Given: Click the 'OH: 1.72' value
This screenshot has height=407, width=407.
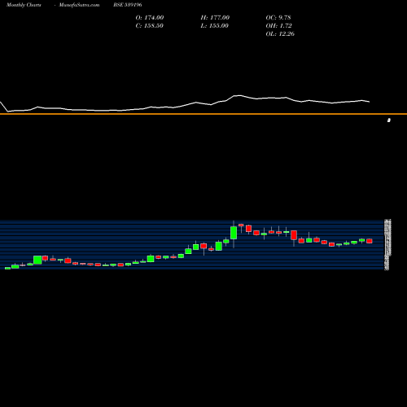Looking at the screenshot, I should [278, 25].
